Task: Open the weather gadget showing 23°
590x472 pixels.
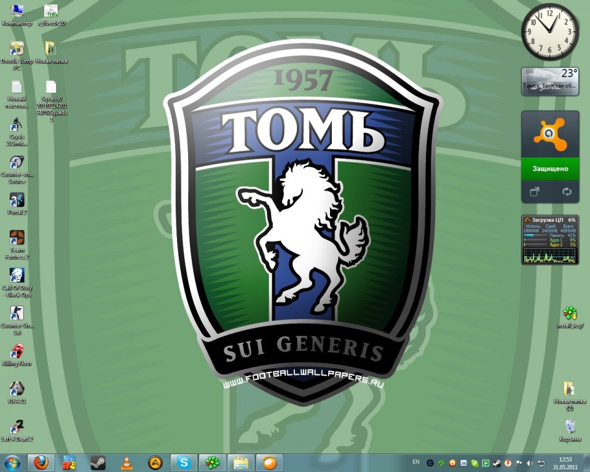Action: pos(549,81)
